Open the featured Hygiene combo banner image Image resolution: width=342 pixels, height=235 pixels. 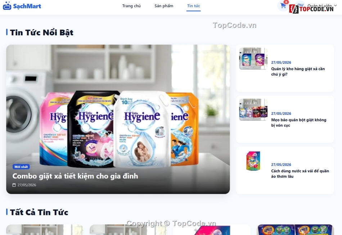point(118,119)
